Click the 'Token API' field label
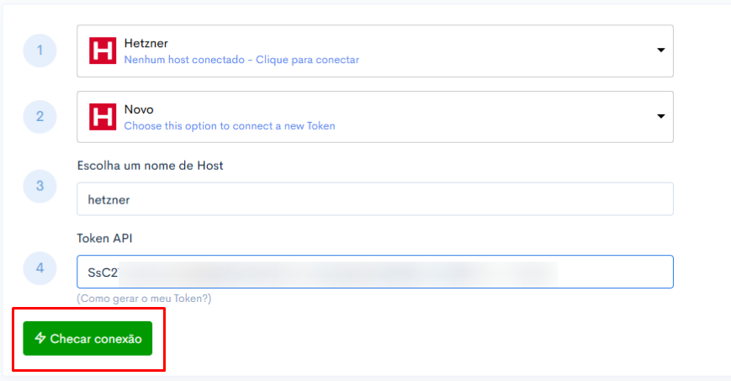Image resolution: width=731 pixels, height=381 pixels. [104, 238]
